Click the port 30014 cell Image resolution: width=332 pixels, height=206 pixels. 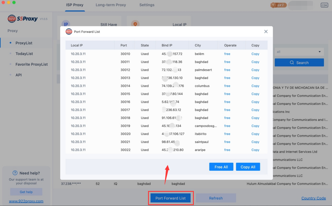[x=125, y=86]
